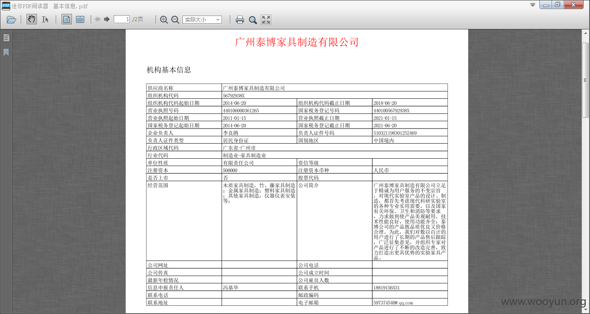Open the search magnifier tool

(253, 19)
